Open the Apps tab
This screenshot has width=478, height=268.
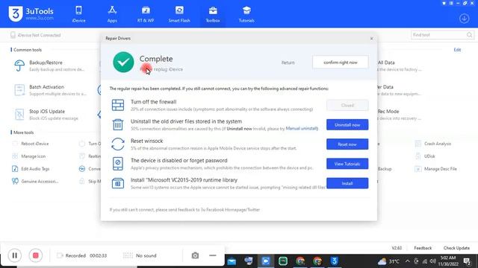pos(112,14)
